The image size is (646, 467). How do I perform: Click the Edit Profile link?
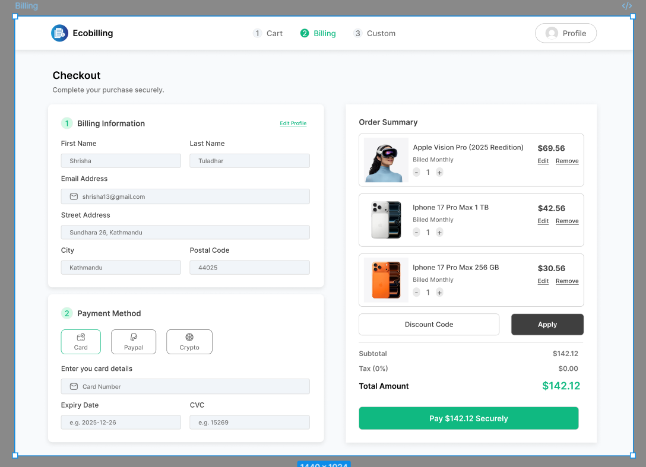coord(293,123)
